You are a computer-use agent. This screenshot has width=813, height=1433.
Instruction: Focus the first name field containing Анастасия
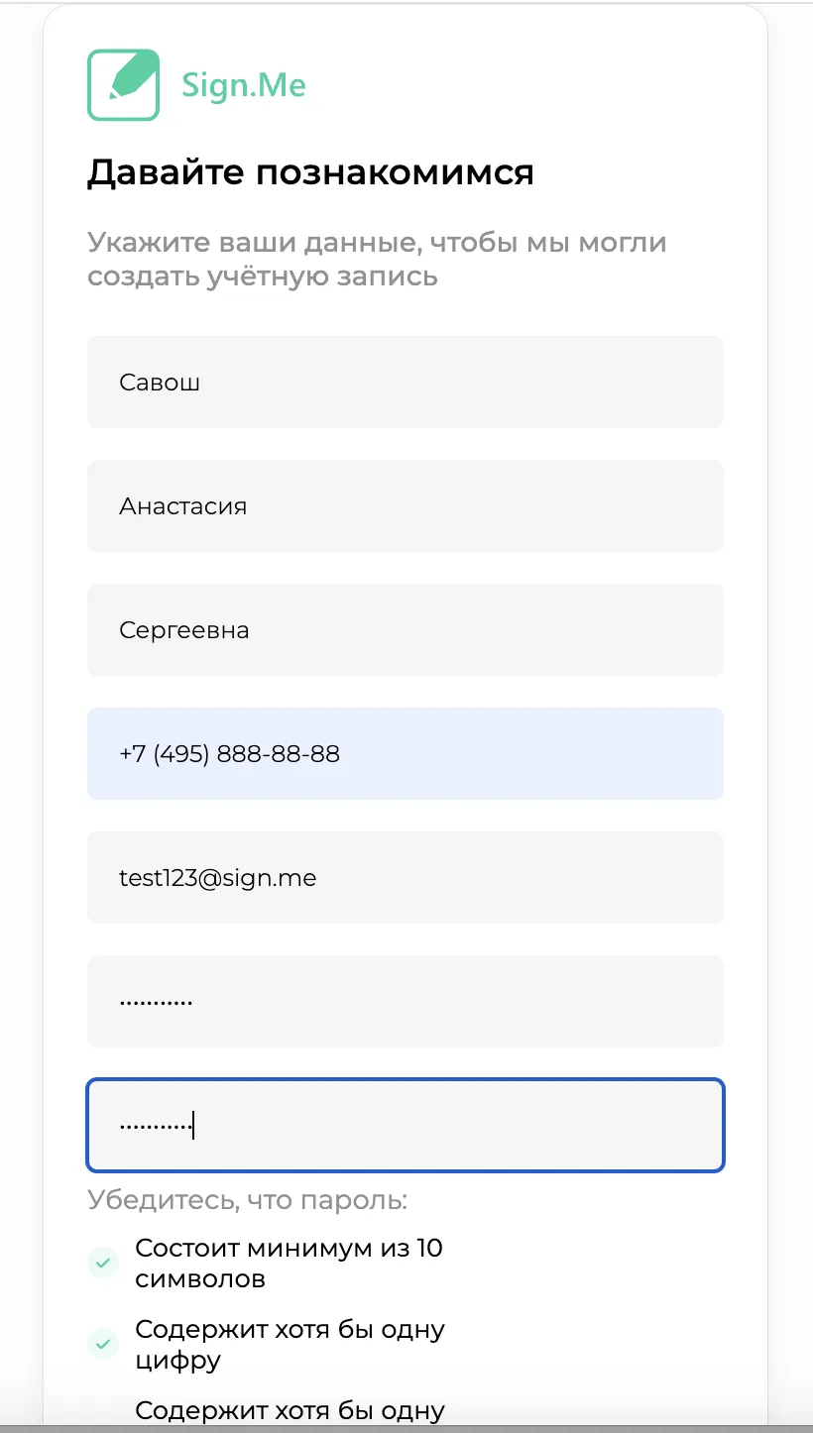(406, 505)
